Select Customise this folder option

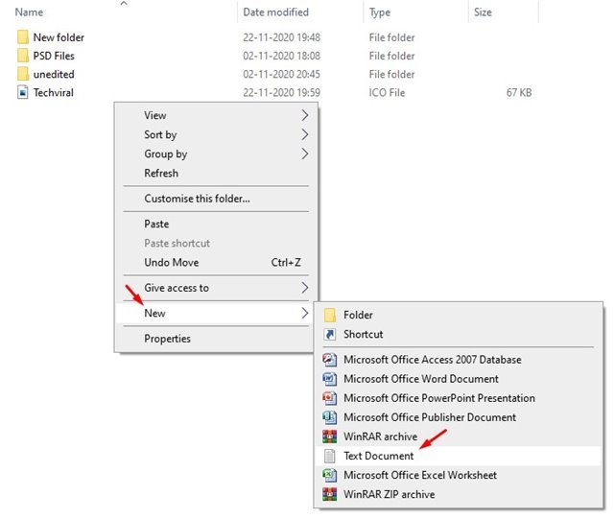tap(197, 199)
